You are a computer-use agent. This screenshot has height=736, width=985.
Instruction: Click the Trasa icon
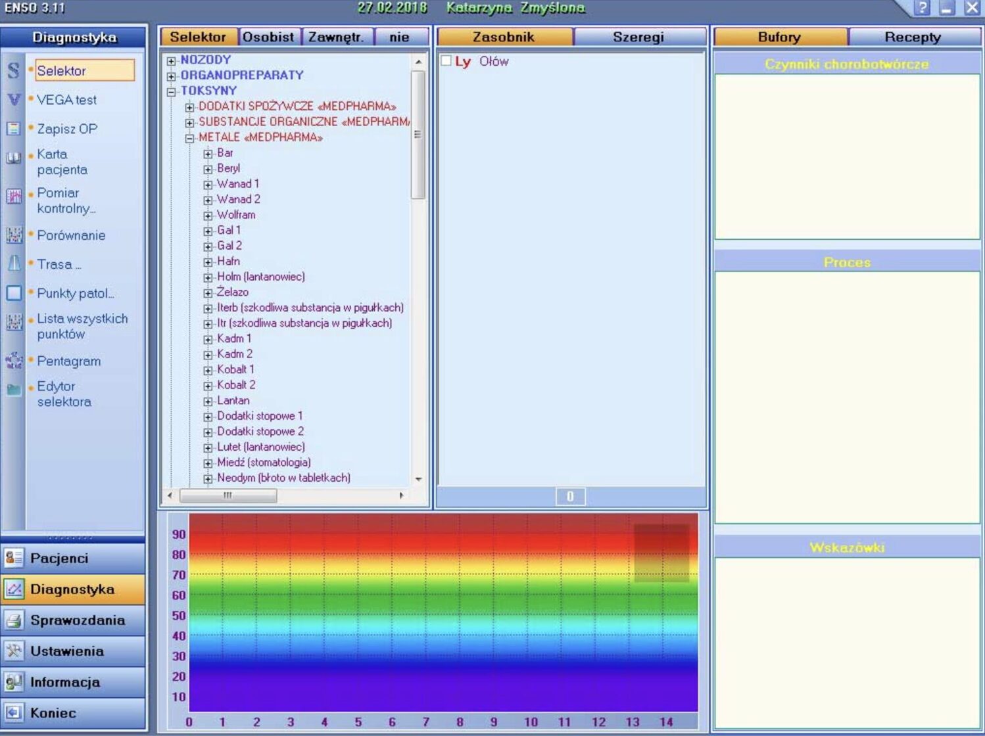(x=13, y=264)
